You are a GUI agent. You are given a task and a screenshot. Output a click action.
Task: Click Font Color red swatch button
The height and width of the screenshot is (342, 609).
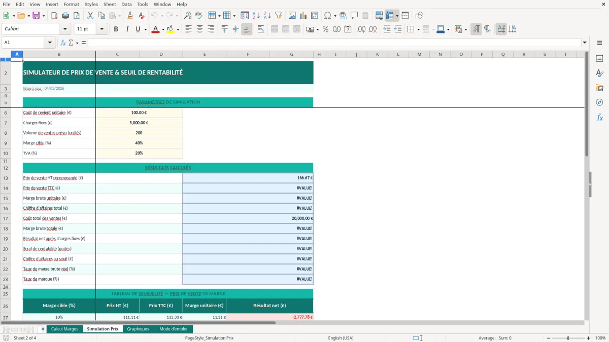click(x=155, y=29)
